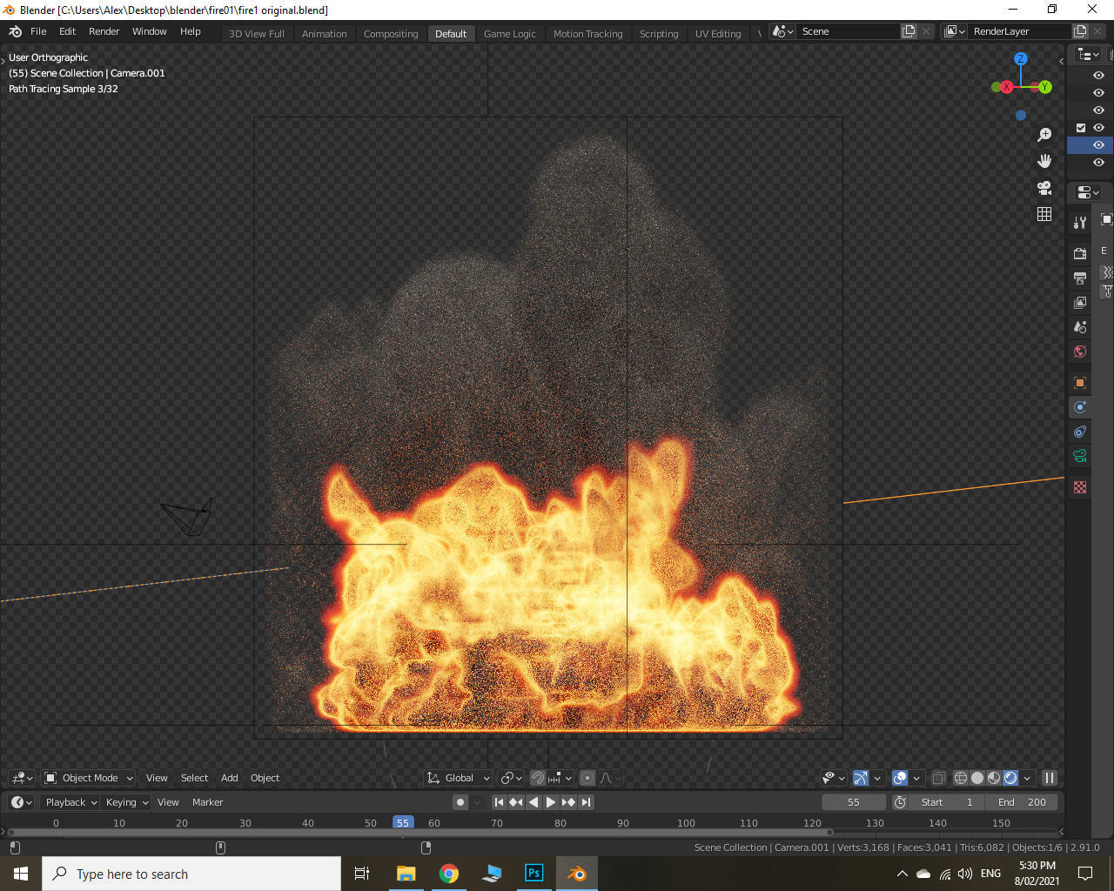1114x891 pixels.
Task: Uncheck the collection checkbox in outliner
Action: tap(1081, 127)
